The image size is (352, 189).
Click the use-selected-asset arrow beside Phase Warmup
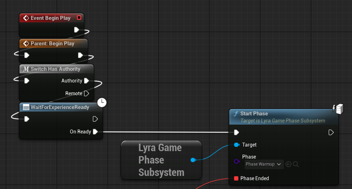288,164
